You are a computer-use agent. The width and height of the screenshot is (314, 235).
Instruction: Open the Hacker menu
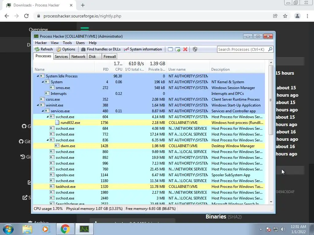(x=41, y=43)
